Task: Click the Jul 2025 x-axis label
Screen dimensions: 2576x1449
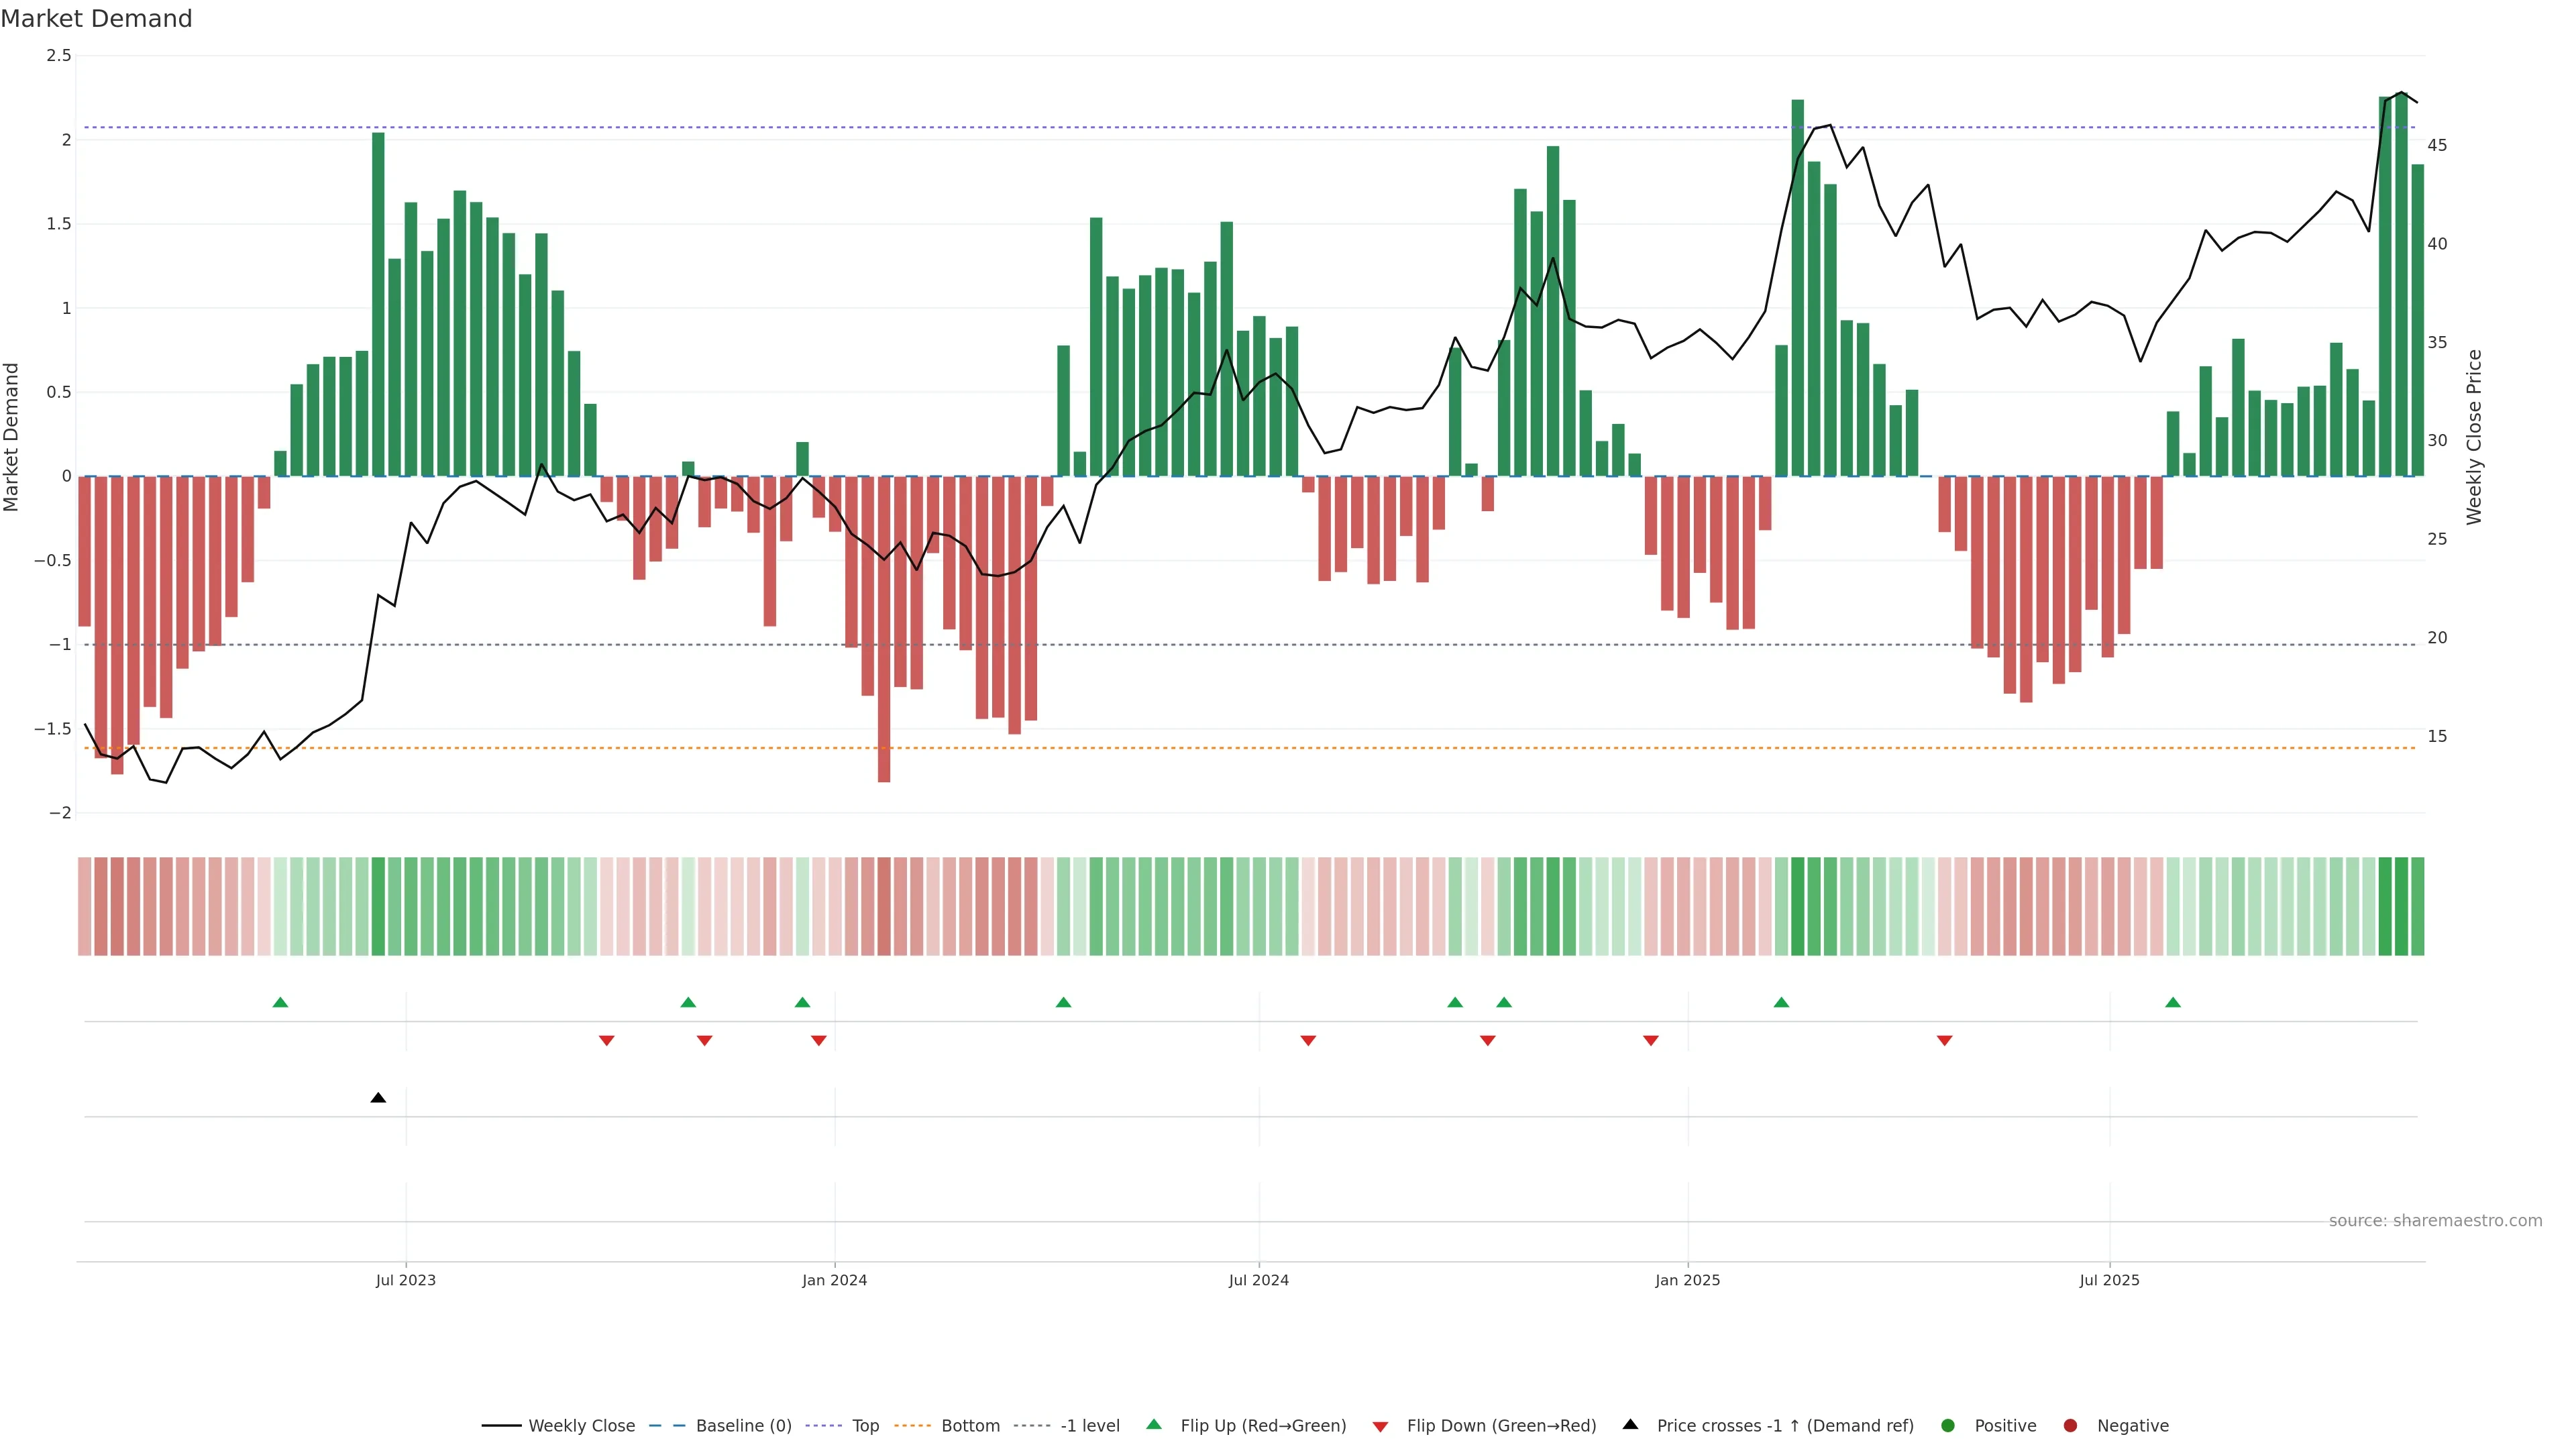Action: 2109,1280
